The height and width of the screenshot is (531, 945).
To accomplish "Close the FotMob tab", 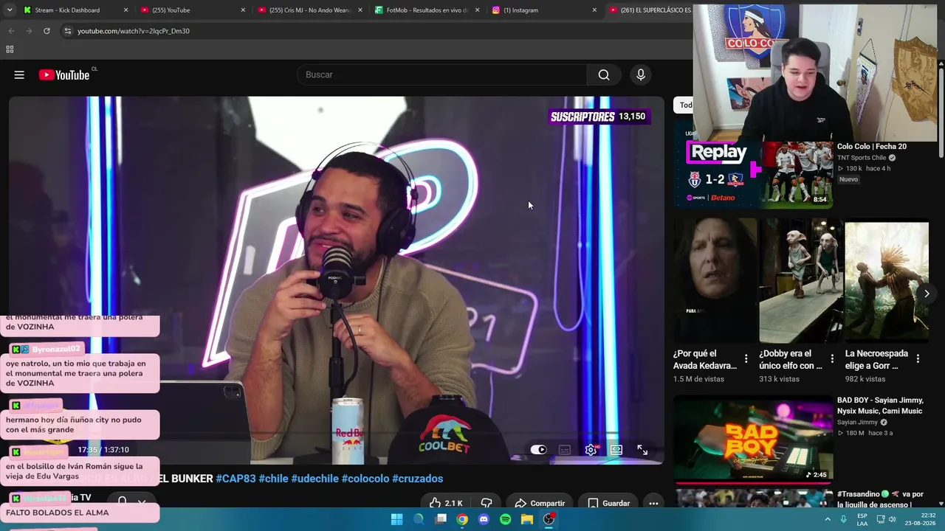I will (x=477, y=10).
